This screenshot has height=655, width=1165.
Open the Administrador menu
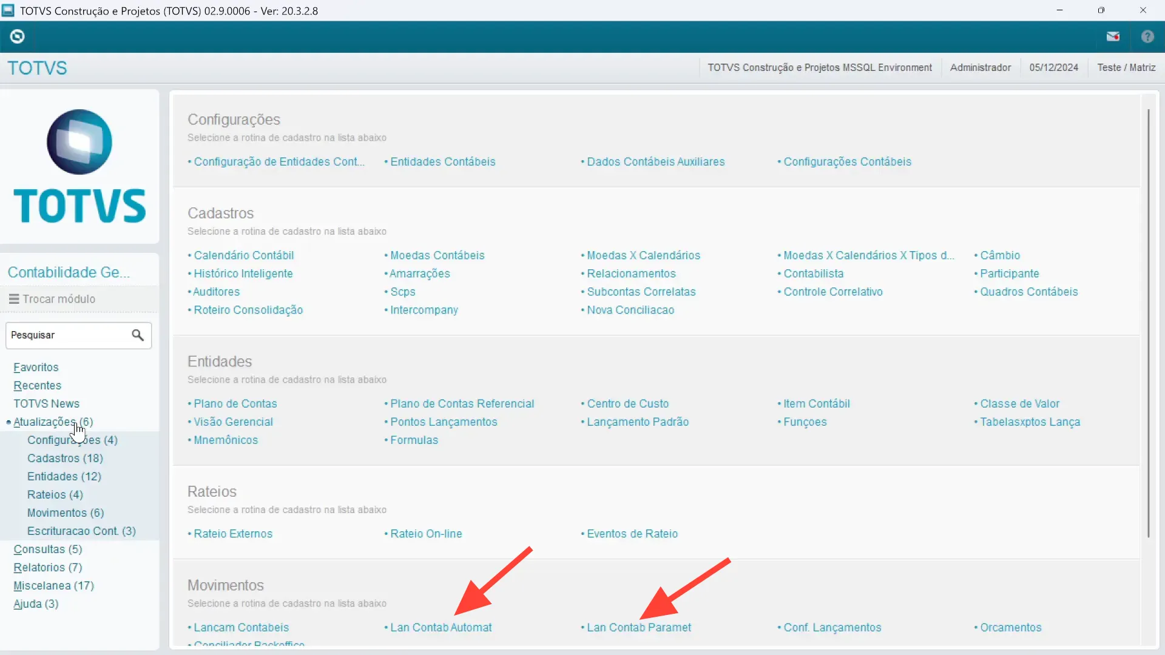tap(980, 67)
